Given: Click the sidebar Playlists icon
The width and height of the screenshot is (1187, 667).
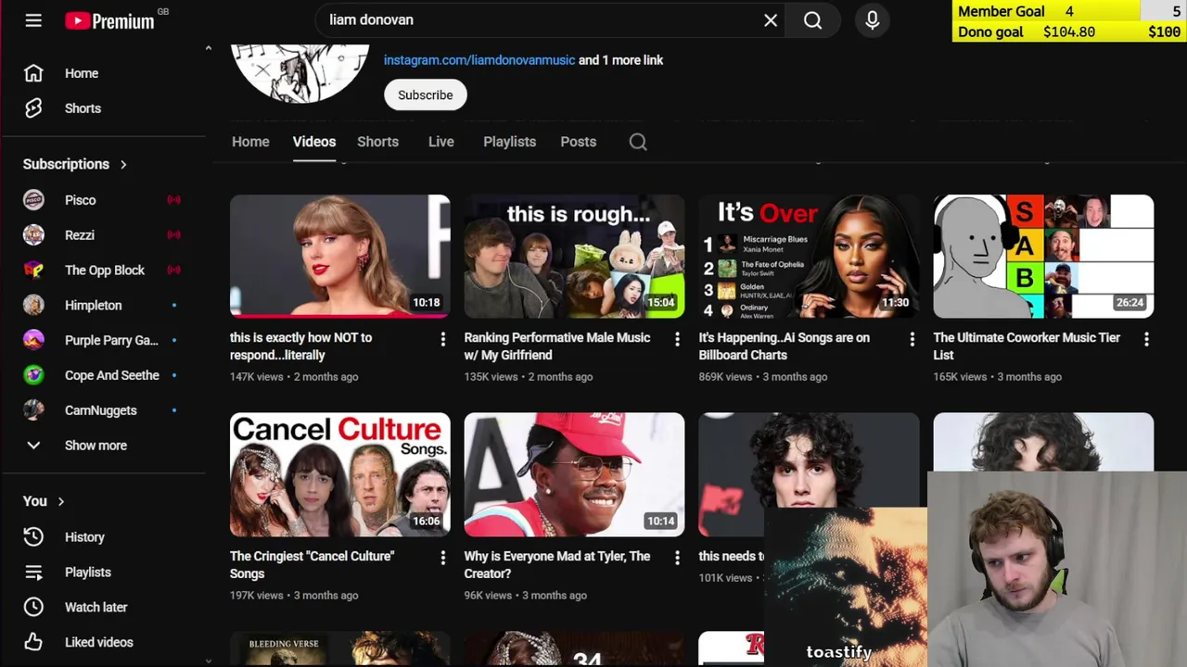Looking at the screenshot, I should tap(33, 573).
